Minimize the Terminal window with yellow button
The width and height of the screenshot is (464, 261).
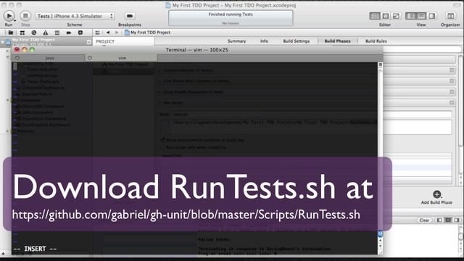click(25, 50)
